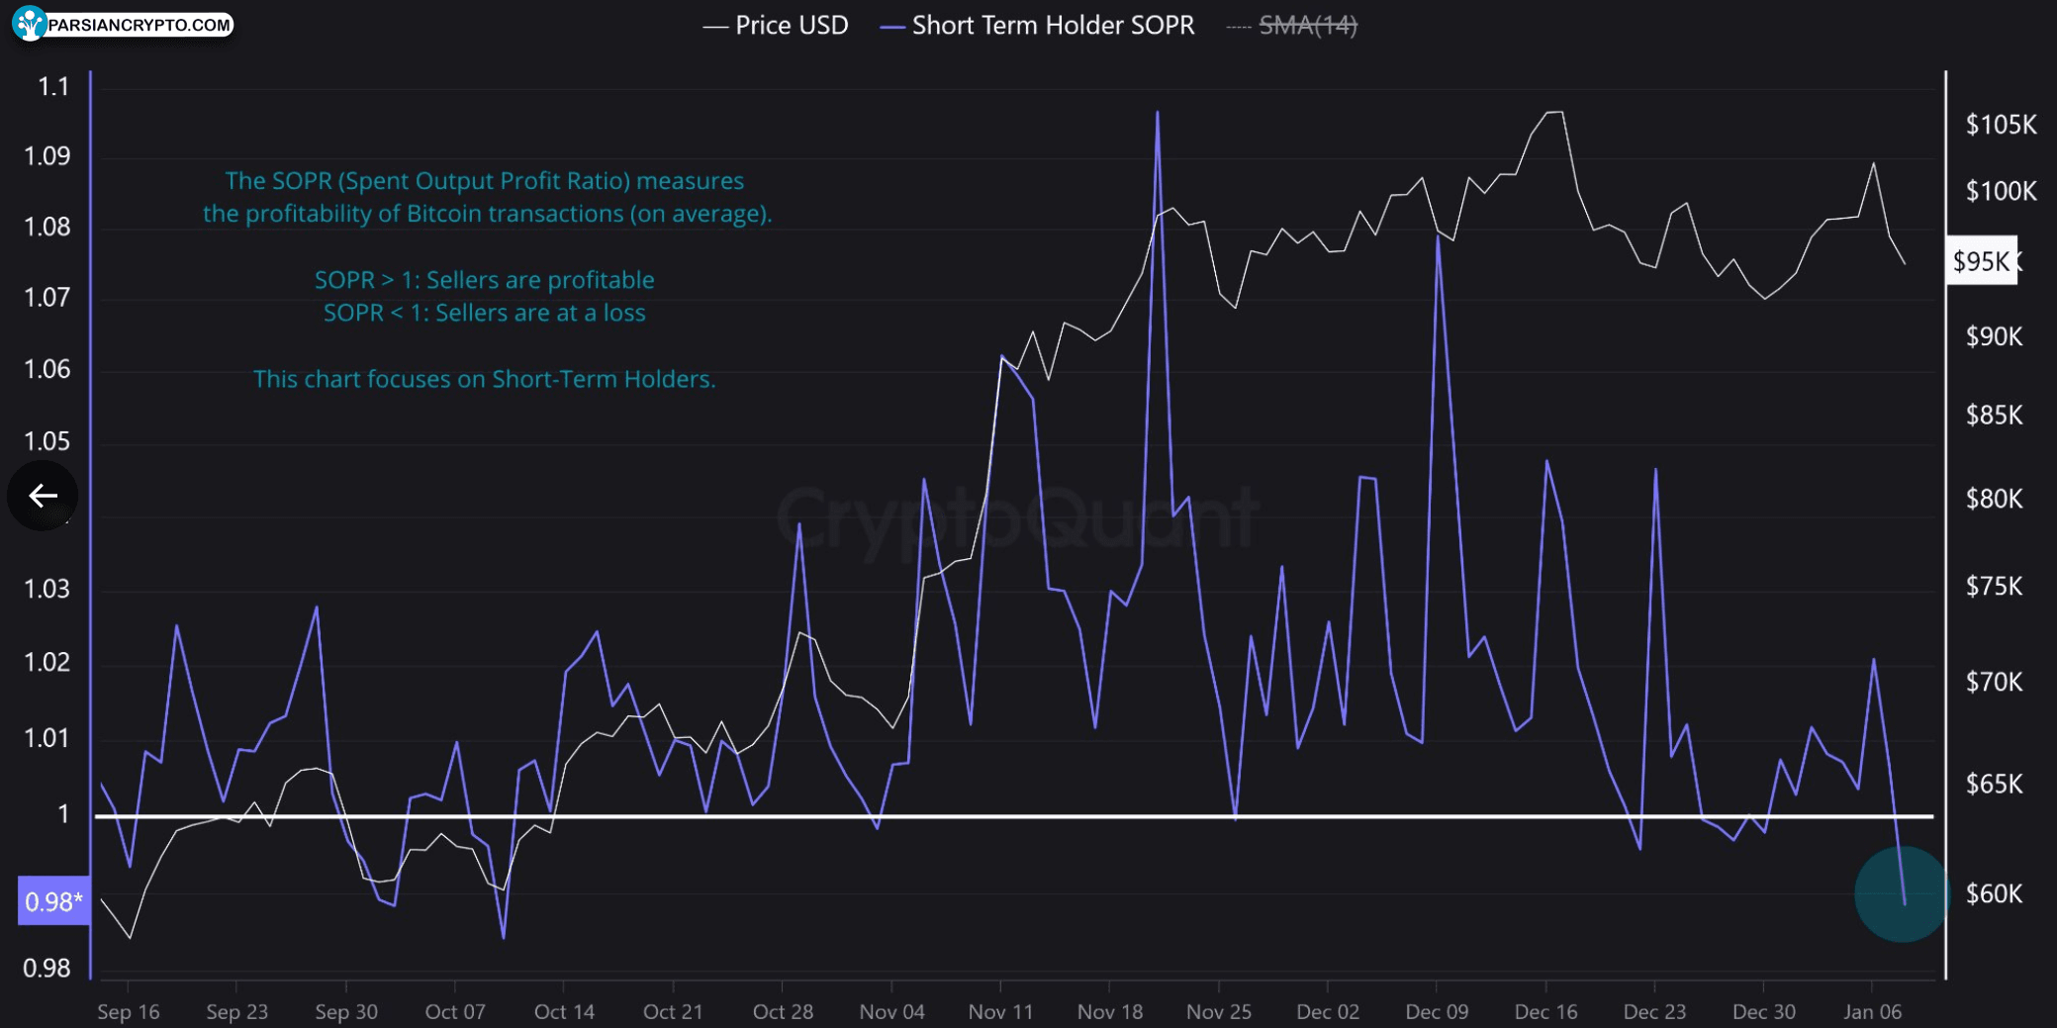The width and height of the screenshot is (2057, 1028).
Task: Click the 1.03 SOPR axis label
Action: (x=47, y=590)
